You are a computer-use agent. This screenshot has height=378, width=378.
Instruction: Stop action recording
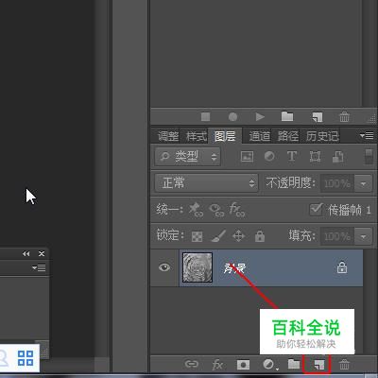[206, 117]
